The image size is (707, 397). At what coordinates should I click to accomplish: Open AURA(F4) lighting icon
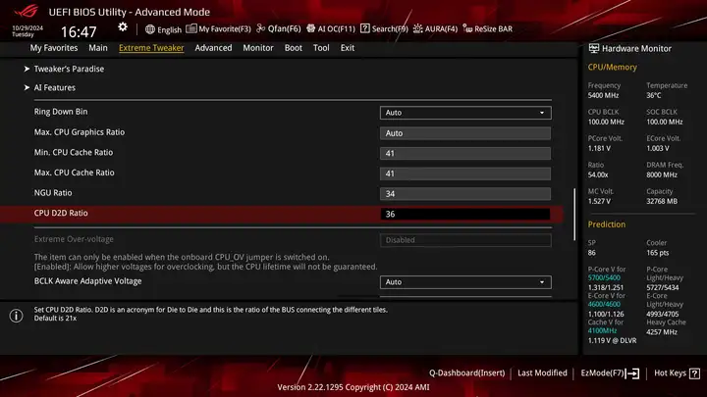click(x=418, y=28)
